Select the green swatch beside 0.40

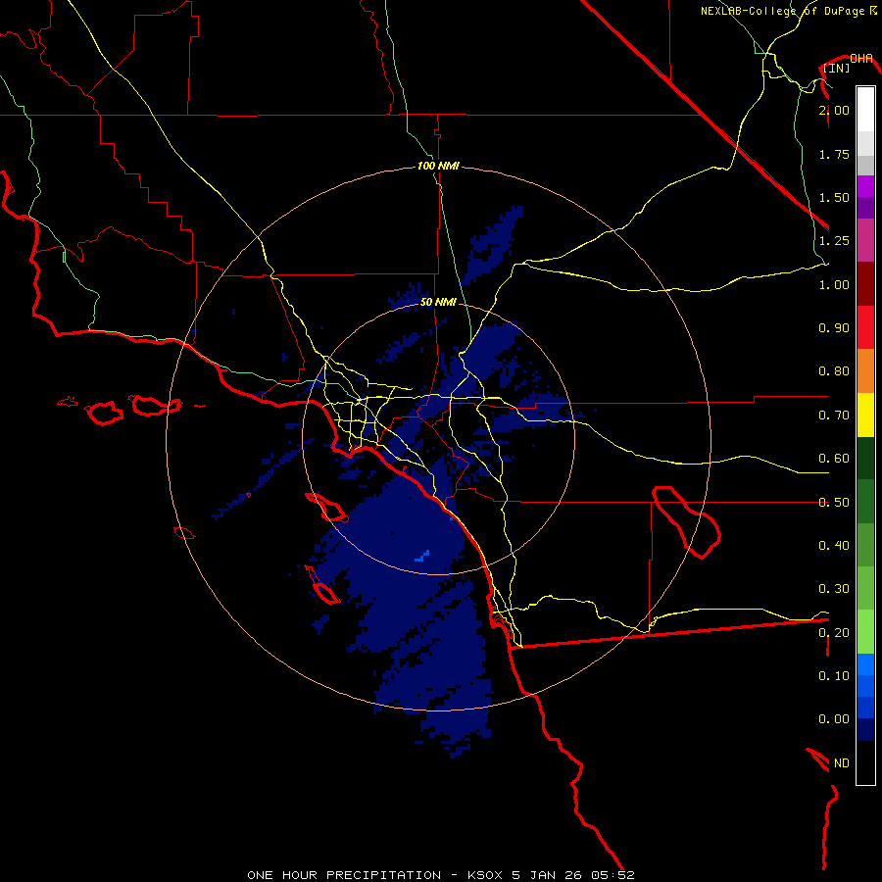tap(865, 545)
